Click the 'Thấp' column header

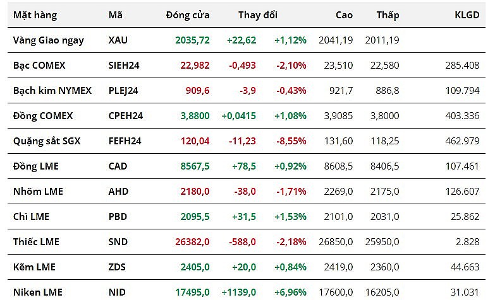pos(388,14)
